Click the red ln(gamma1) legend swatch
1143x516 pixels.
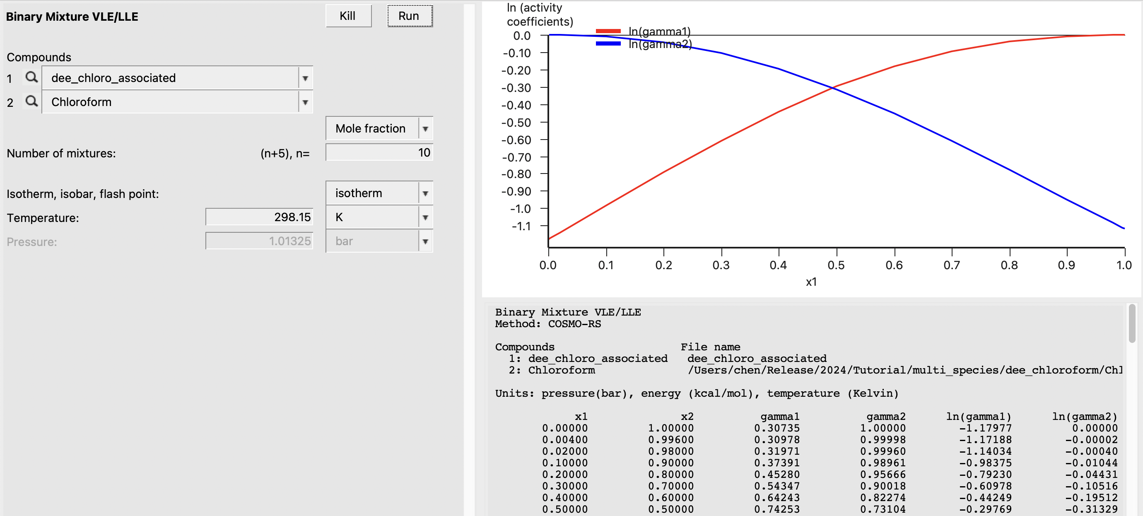[608, 31]
